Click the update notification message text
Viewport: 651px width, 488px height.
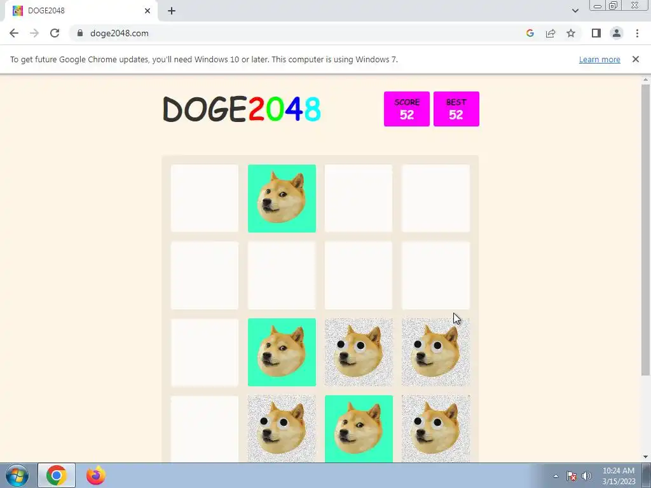[x=204, y=59]
